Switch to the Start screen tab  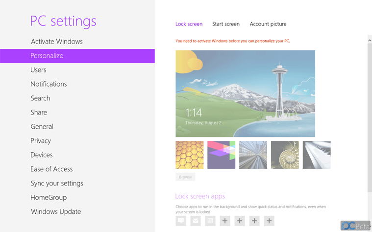[226, 24]
